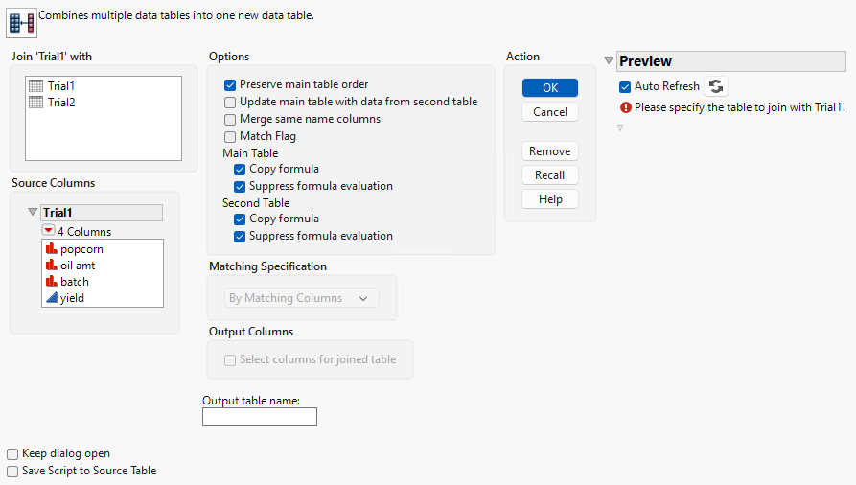Click the Trial2 table icon
Image resolution: width=856 pixels, height=485 pixels.
coord(36,103)
